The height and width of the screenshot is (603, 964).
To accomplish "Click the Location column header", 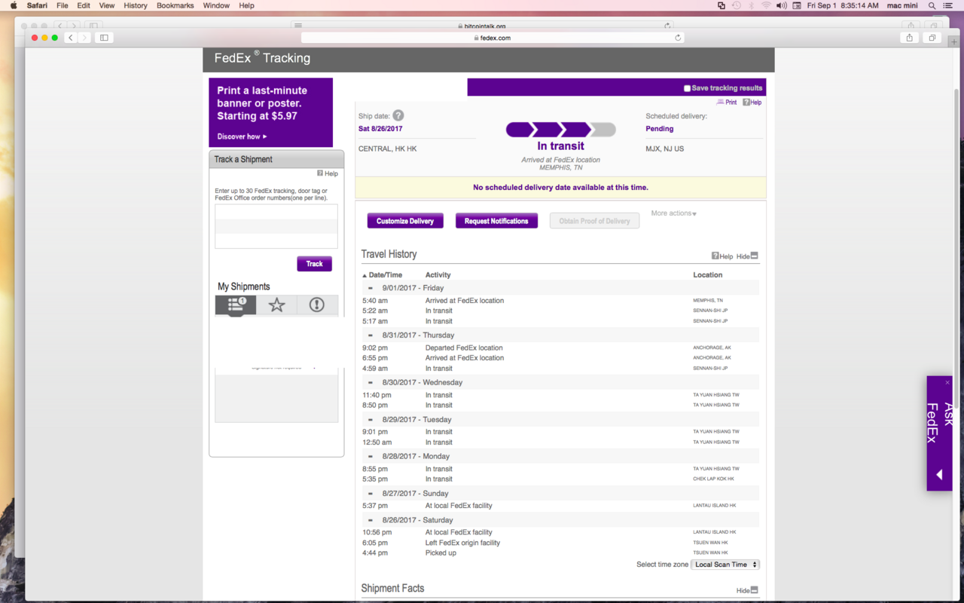I will tap(708, 275).
